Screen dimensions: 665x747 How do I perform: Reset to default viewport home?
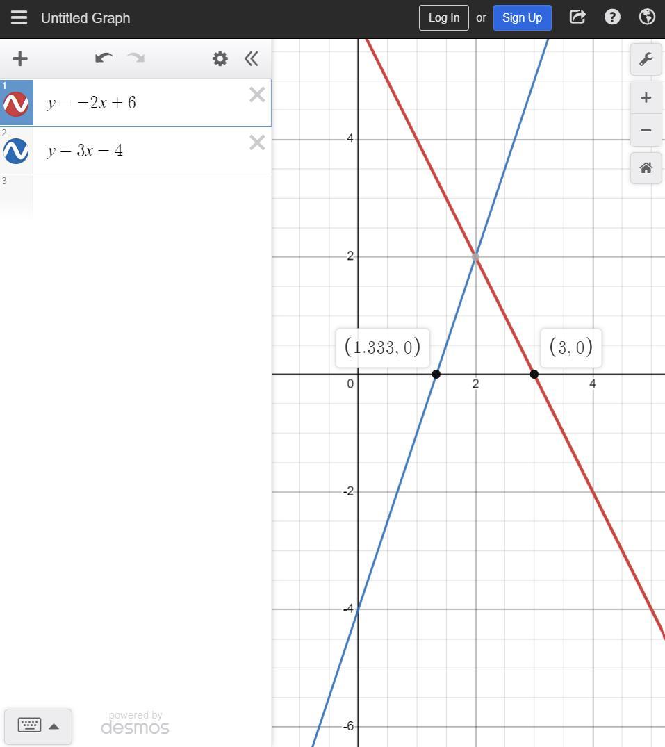point(646,168)
